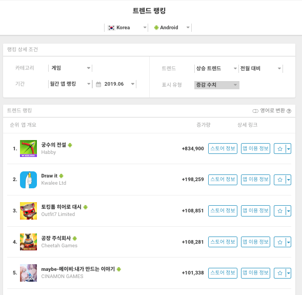Star the Draw it app
Screen dimensions: 302x295
tap(280, 180)
